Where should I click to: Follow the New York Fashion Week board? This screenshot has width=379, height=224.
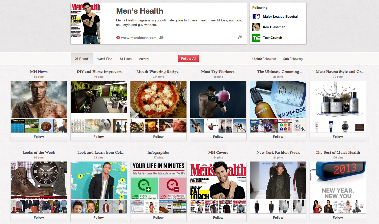click(x=278, y=217)
